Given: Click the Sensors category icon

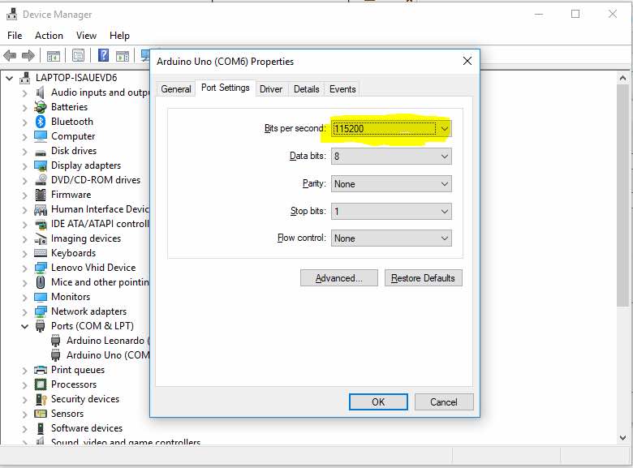Looking at the screenshot, I should pyautogui.click(x=41, y=414).
